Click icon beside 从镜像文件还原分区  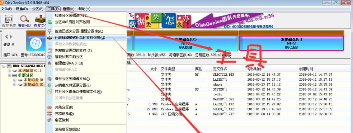click(50, 85)
